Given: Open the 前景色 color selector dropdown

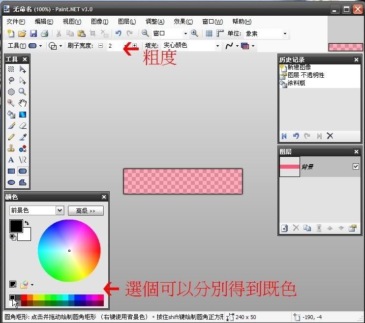Looking at the screenshot, I should [x=60, y=210].
